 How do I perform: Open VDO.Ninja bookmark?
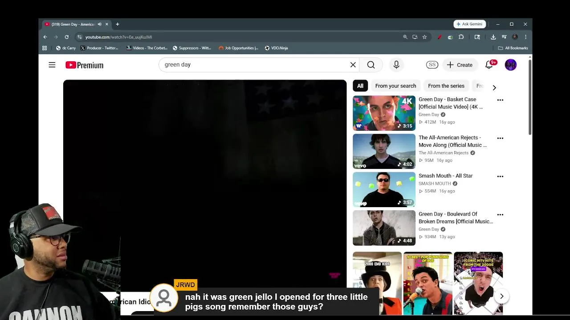coord(277,48)
